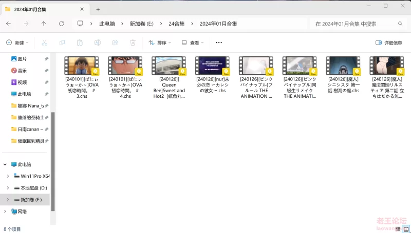Refresh the current folder view

[61, 24]
